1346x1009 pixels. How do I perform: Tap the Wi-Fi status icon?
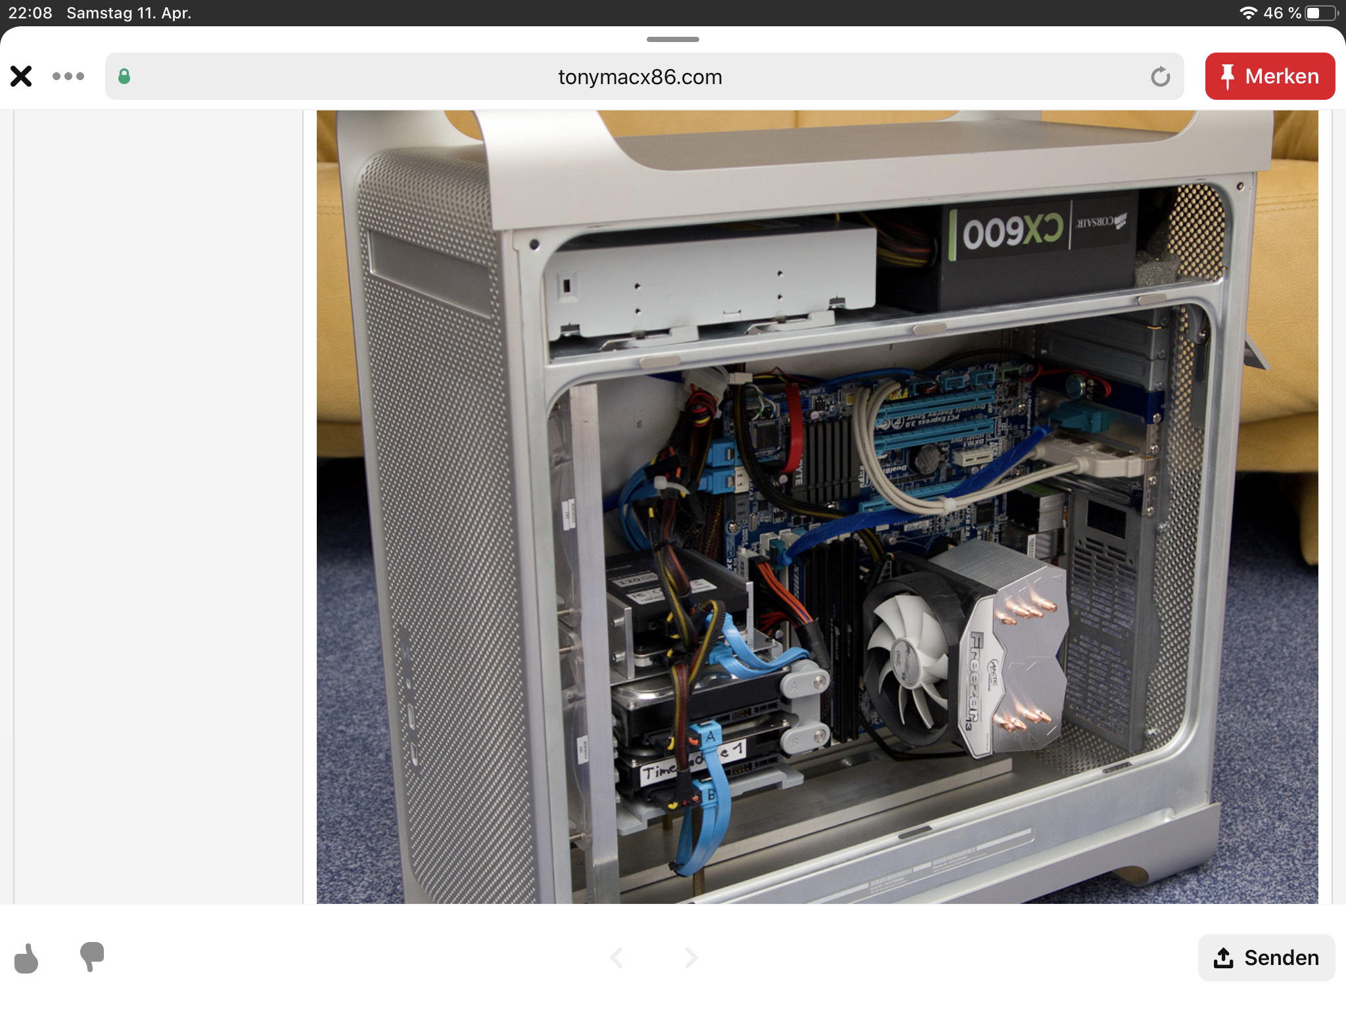coord(1248,13)
